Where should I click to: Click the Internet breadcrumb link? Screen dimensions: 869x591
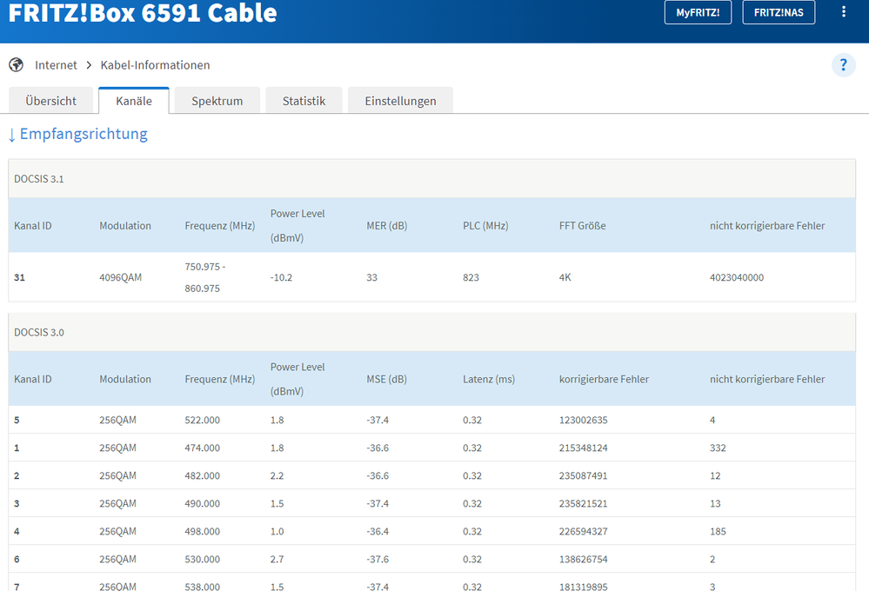click(56, 65)
